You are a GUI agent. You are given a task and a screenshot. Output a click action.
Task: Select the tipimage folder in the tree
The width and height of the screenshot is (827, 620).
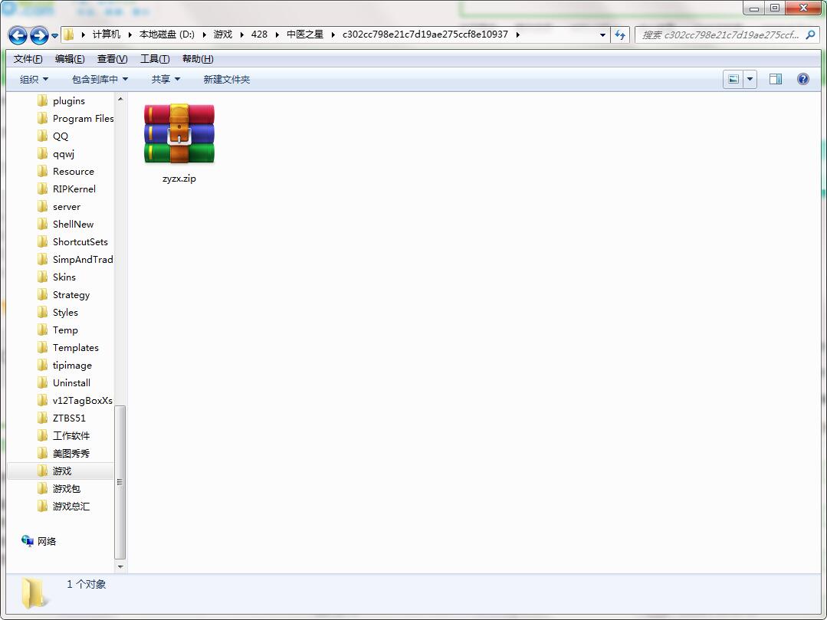point(64,366)
